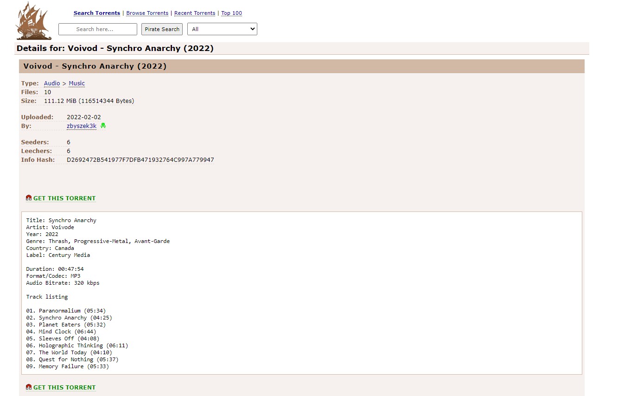Click the Country: Canada line
The width and height of the screenshot is (618, 396).
click(x=50, y=248)
